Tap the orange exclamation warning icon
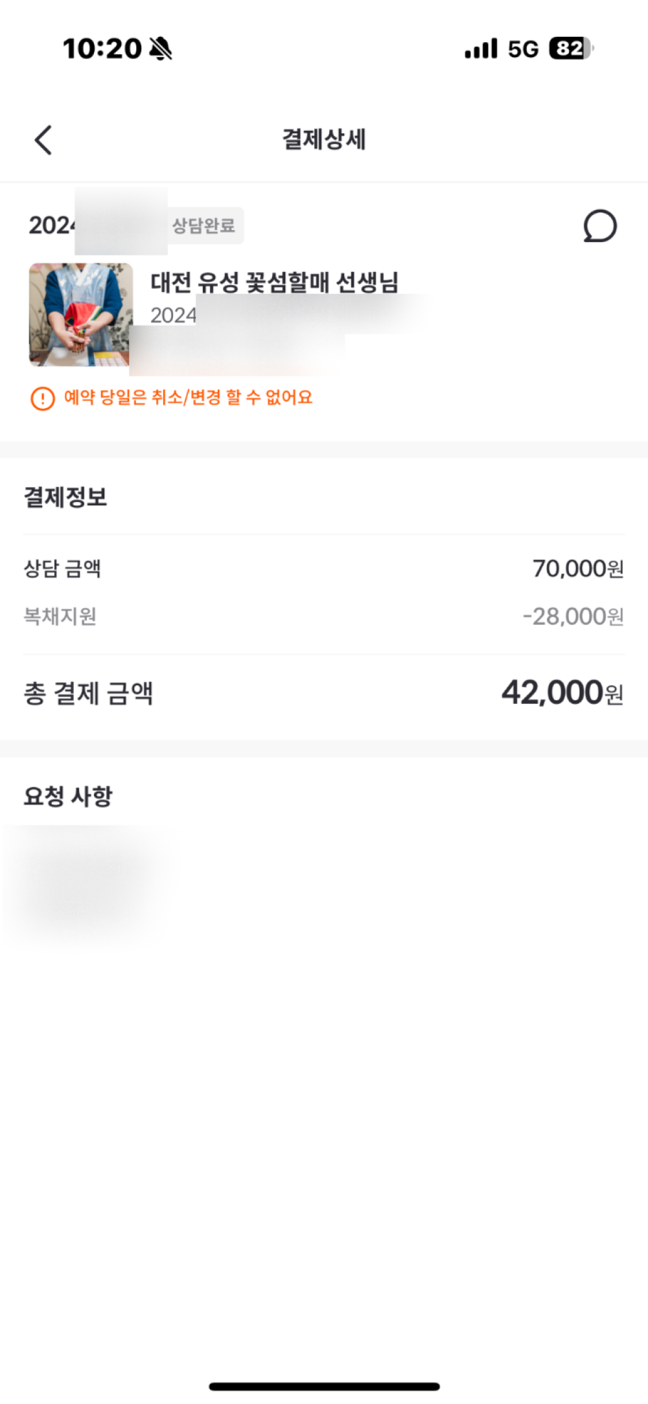 tap(43, 398)
